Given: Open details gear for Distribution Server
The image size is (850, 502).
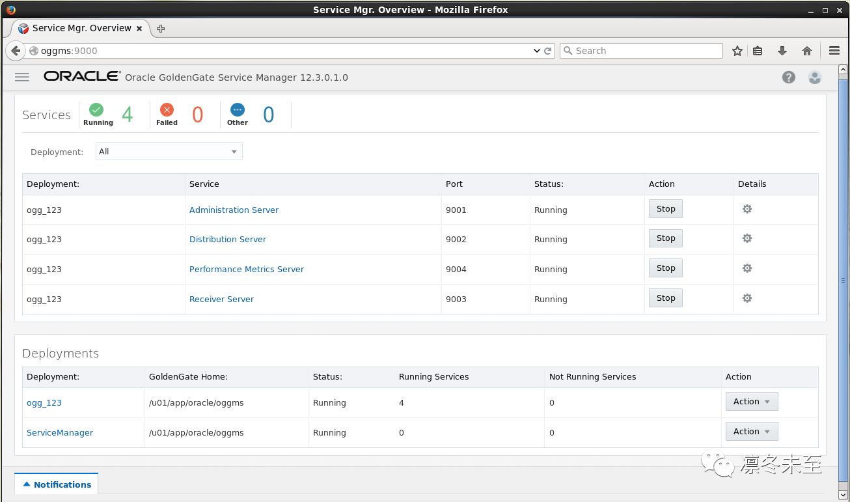Looking at the screenshot, I should (747, 238).
